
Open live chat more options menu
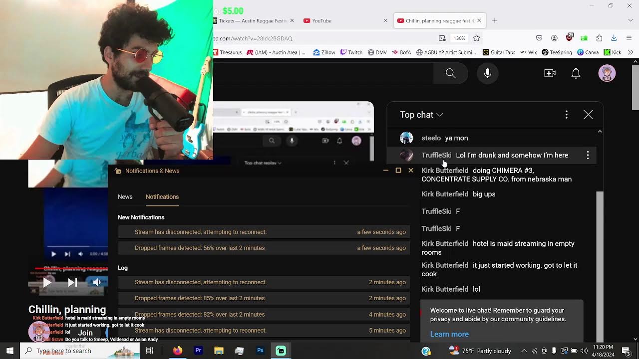click(x=566, y=115)
